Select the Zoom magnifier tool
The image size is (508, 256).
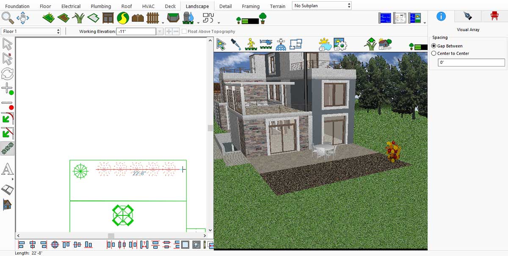pyautogui.click(x=8, y=18)
